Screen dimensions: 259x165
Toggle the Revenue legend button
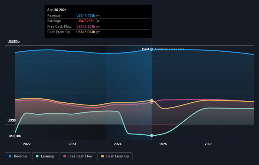(x=18, y=156)
